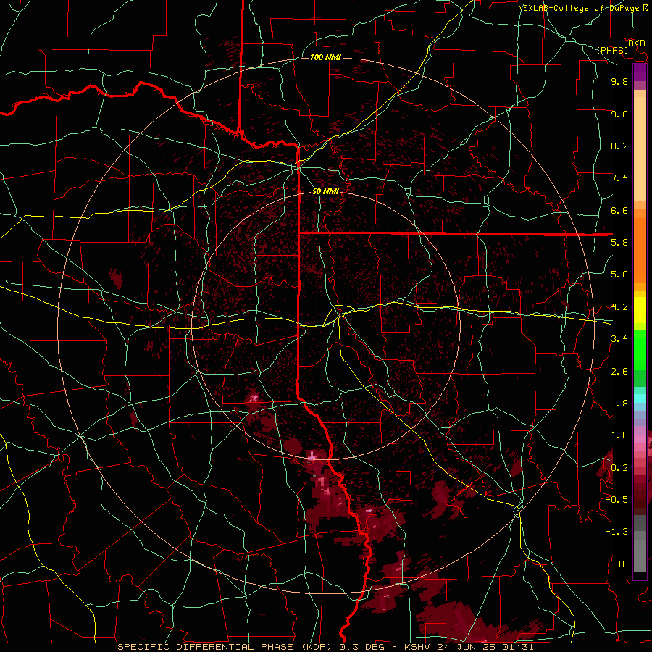Click the 4.2 scale value
This screenshot has height=652, width=652.
(619, 307)
